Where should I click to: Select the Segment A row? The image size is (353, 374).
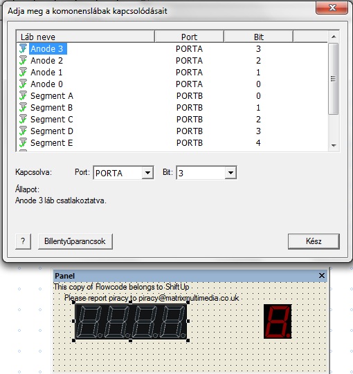point(172,95)
